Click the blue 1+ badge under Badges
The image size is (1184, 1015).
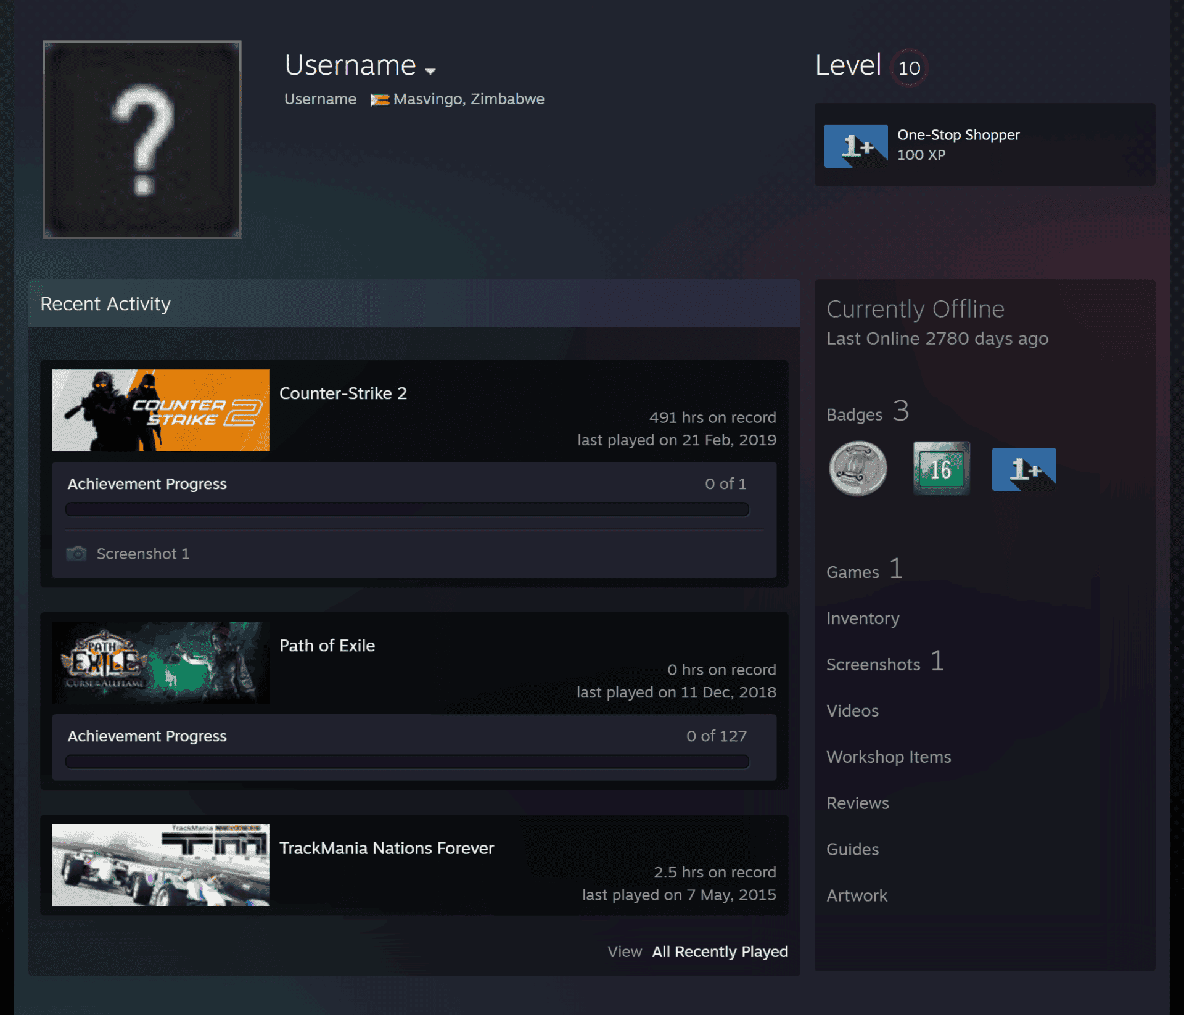[1024, 469]
